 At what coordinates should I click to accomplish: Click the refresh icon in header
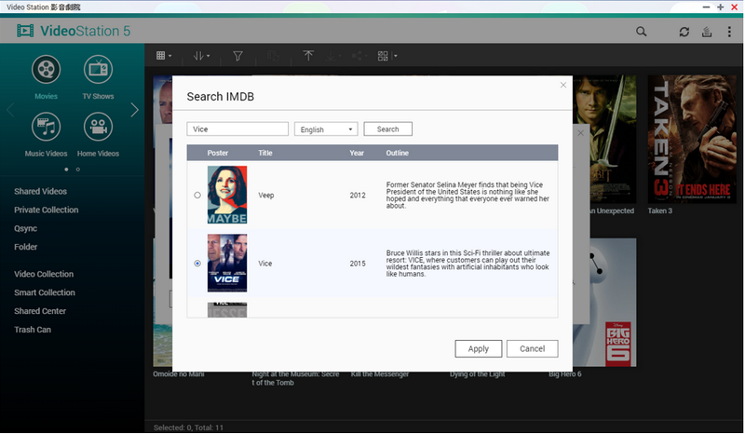click(684, 32)
